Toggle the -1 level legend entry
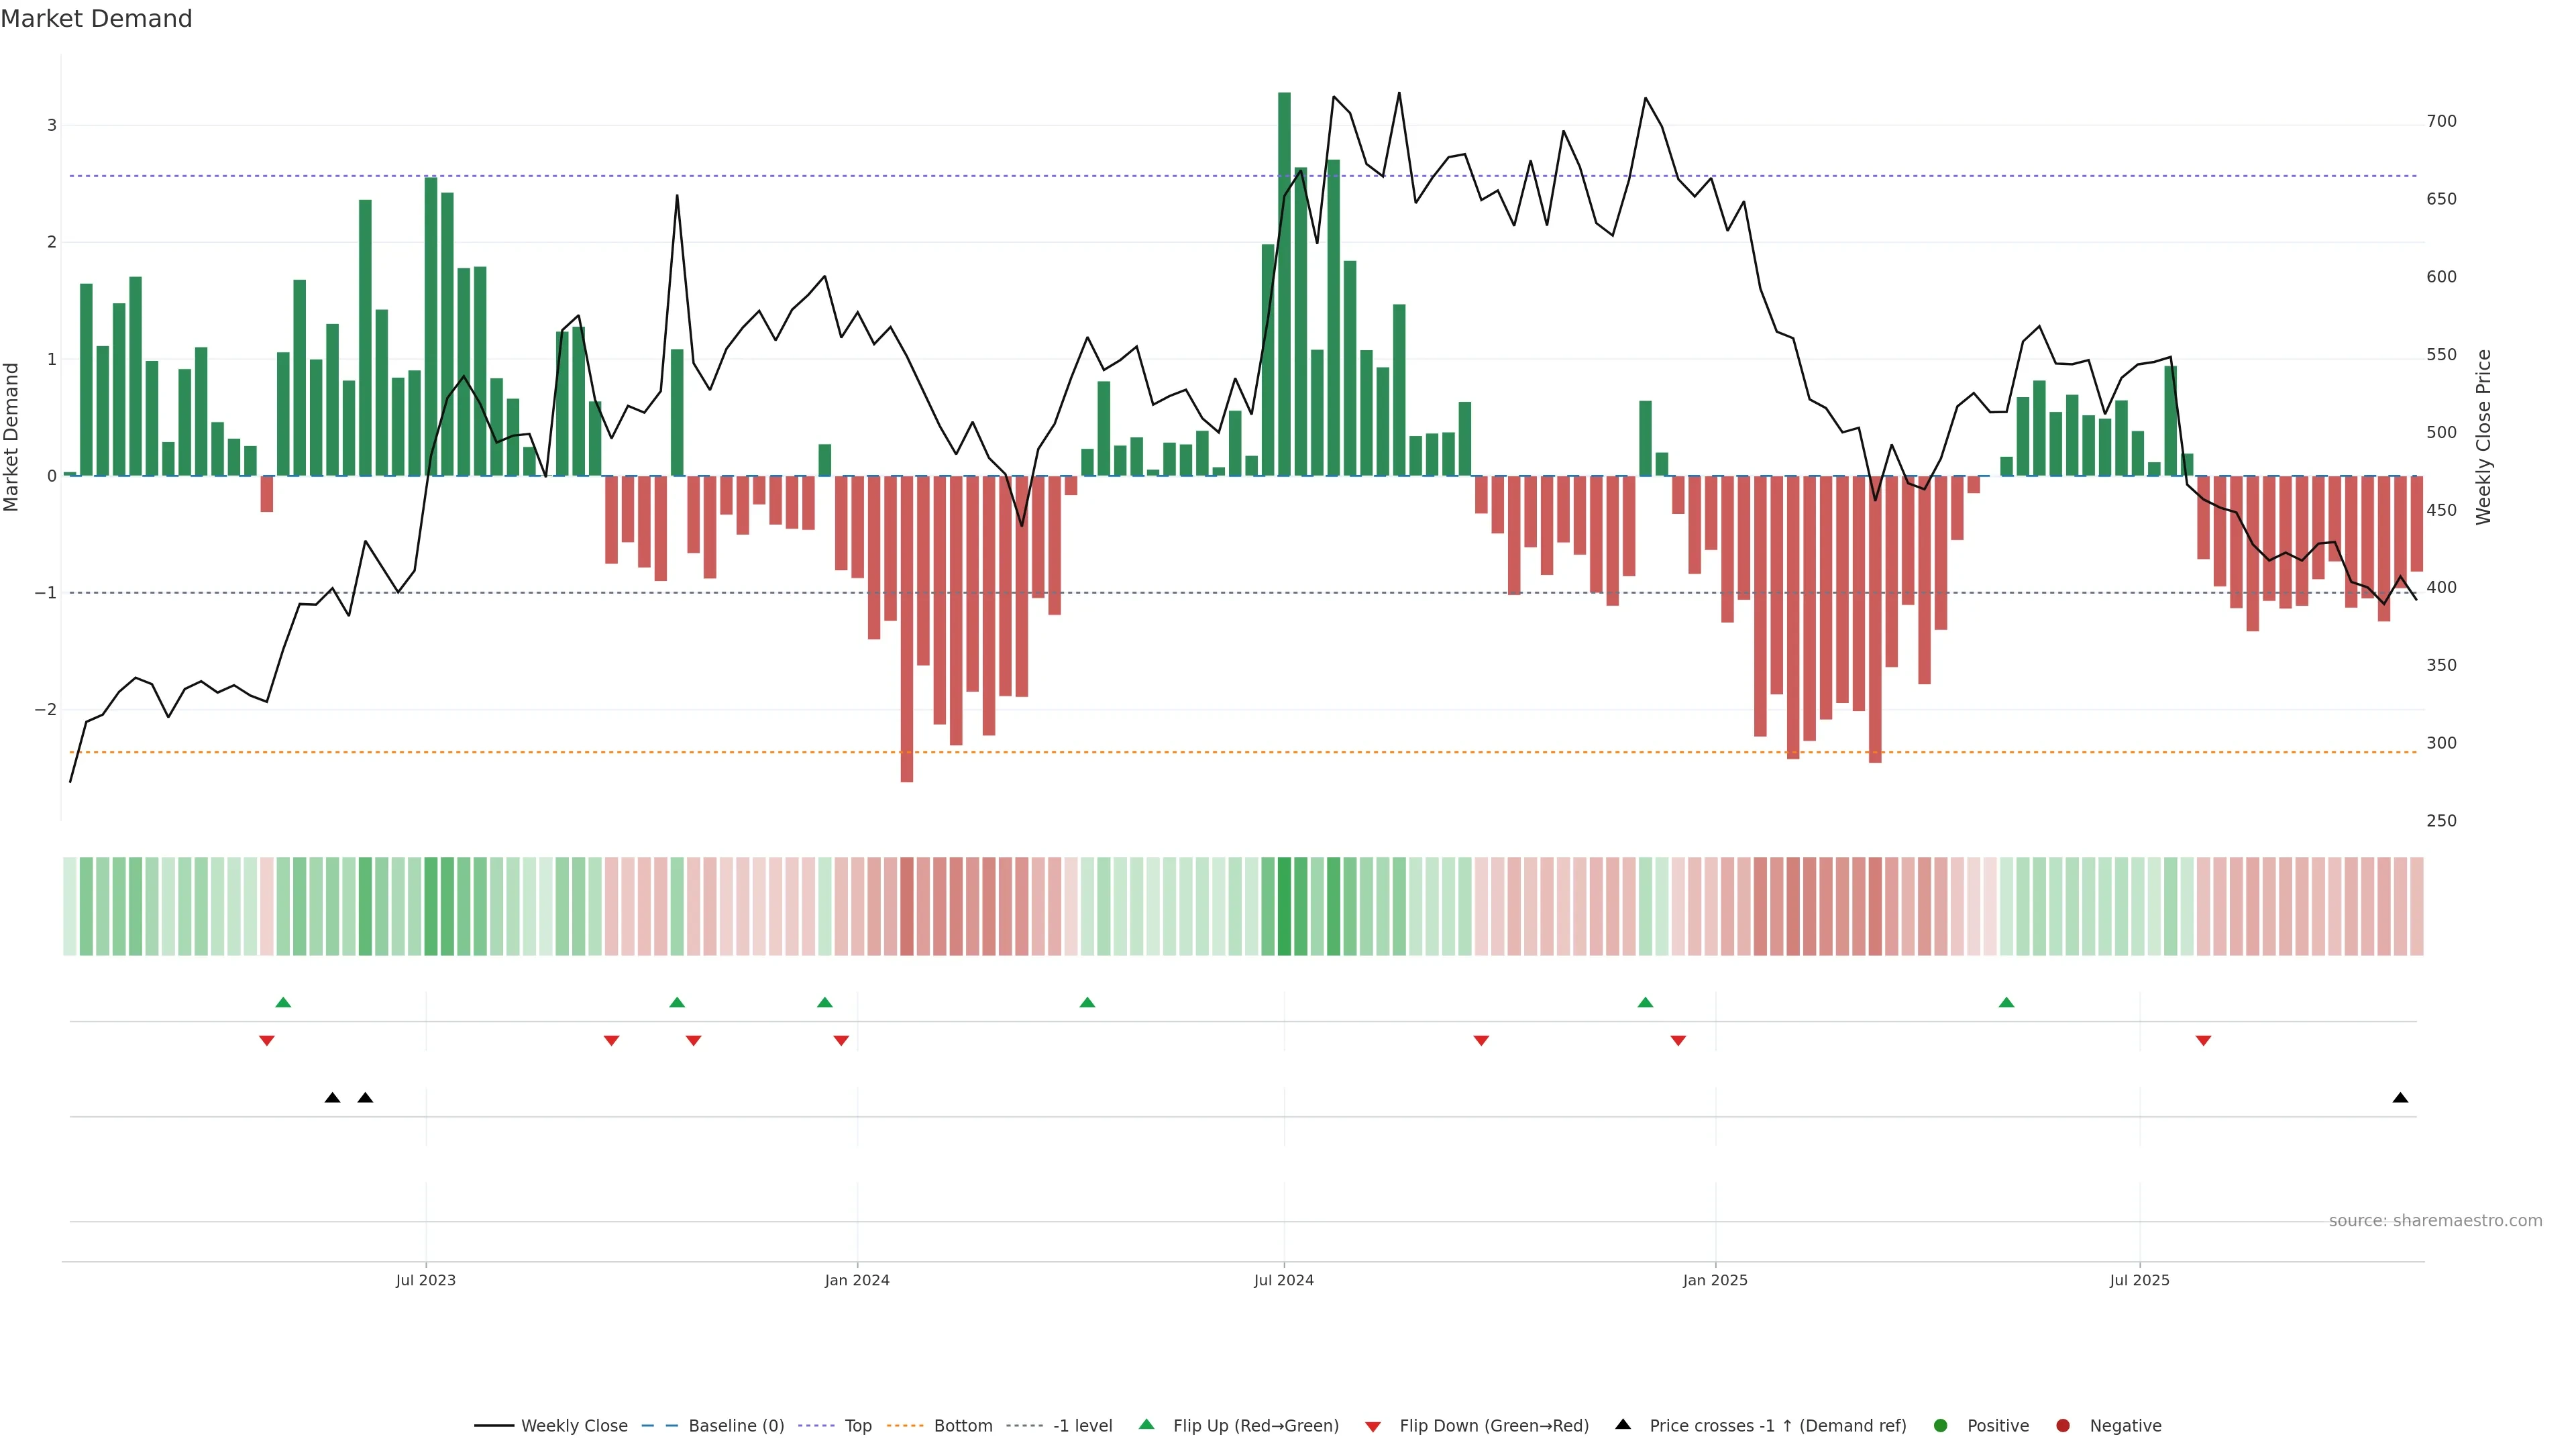Viewport: 2576px width, 1449px height. coord(1082,1425)
